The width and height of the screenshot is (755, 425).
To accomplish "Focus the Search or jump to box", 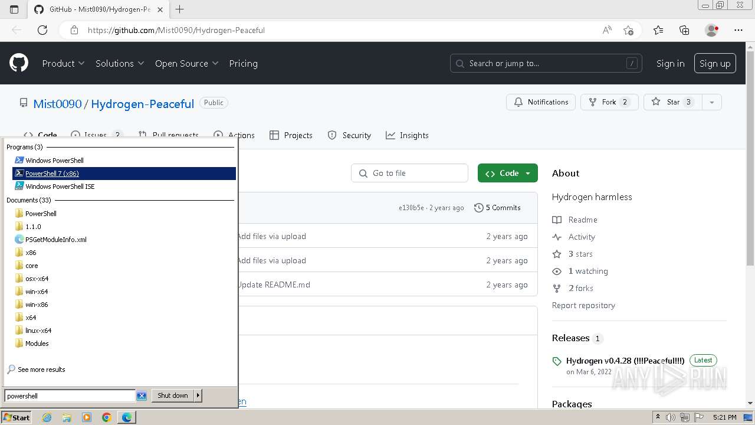I will tap(546, 63).
